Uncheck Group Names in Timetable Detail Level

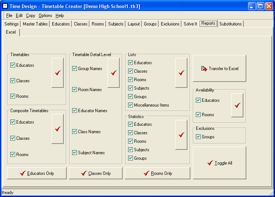click(75, 69)
